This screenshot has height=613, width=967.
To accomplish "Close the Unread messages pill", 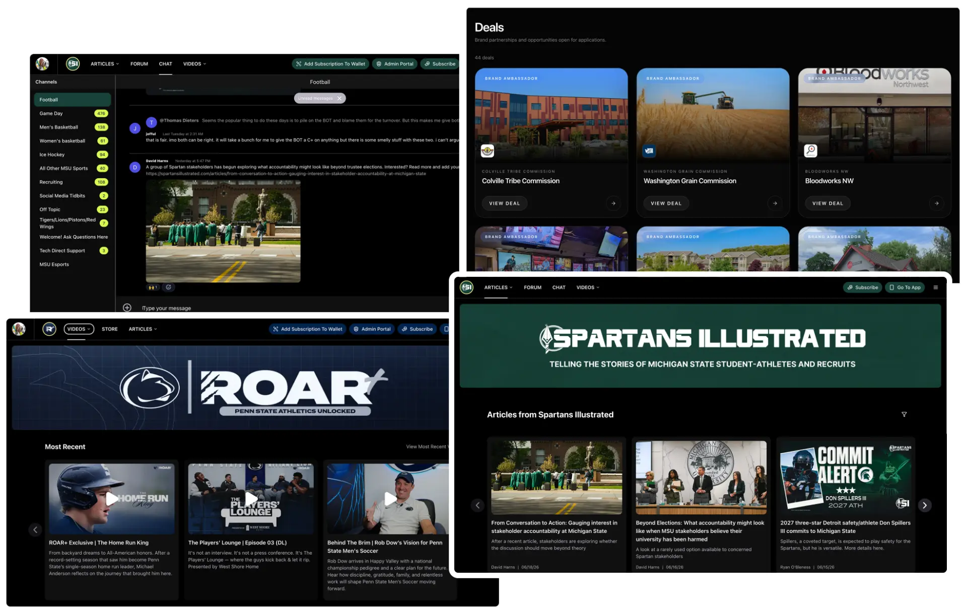I will [x=339, y=98].
